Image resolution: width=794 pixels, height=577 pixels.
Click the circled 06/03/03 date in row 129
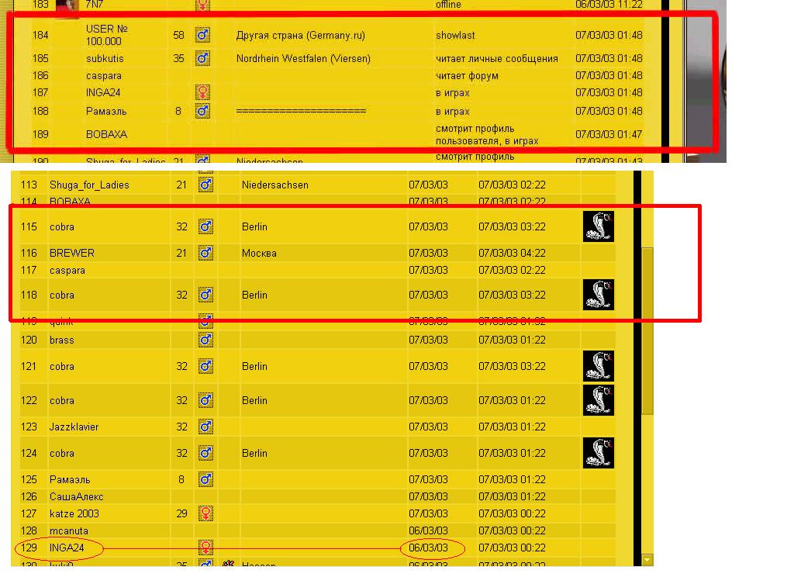429,548
